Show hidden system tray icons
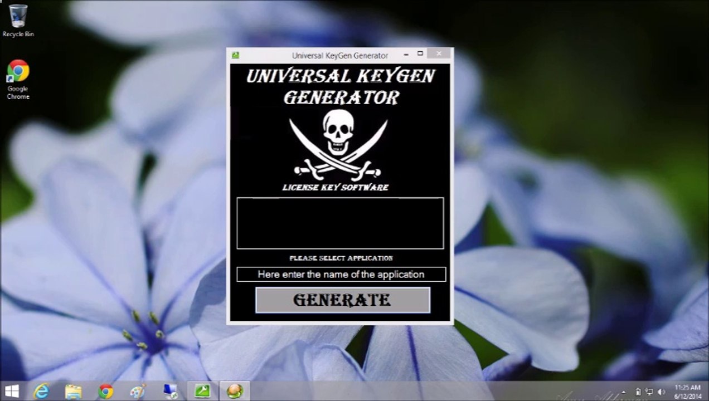This screenshot has height=401, width=709. [623, 392]
